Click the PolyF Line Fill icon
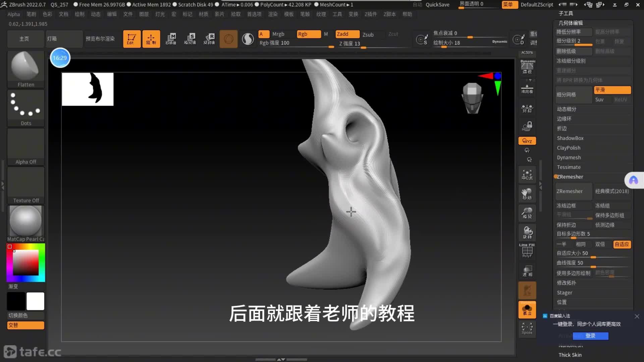This screenshot has width=644, height=362. click(527, 251)
